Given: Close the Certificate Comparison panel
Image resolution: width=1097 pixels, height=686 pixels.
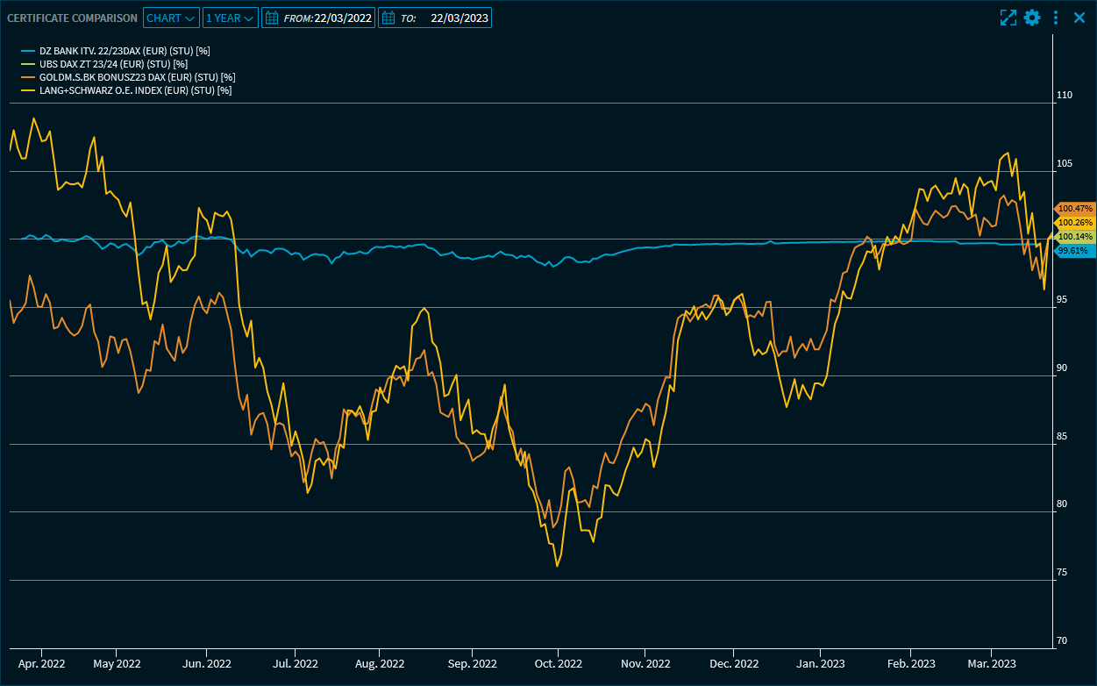Looking at the screenshot, I should point(1079,18).
